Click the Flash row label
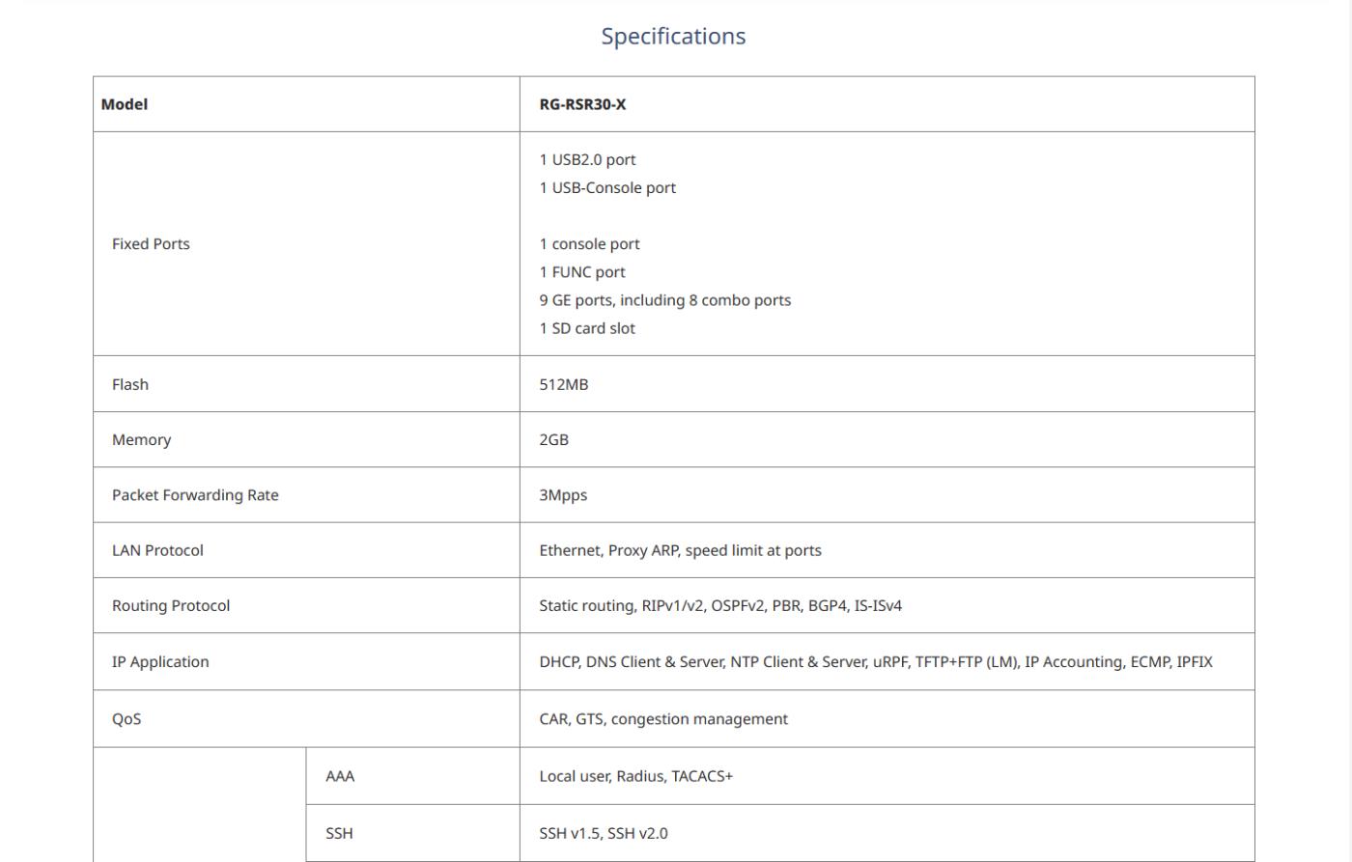 coord(130,384)
